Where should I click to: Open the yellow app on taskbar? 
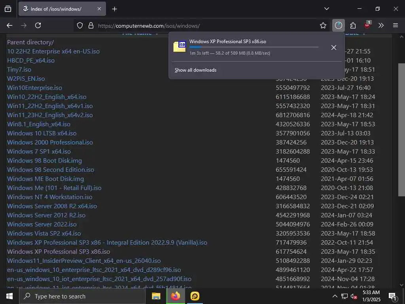click(x=195, y=296)
